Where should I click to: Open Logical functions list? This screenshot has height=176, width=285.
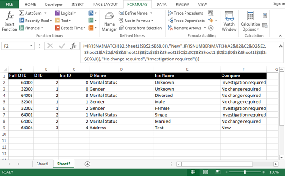tap(65, 13)
